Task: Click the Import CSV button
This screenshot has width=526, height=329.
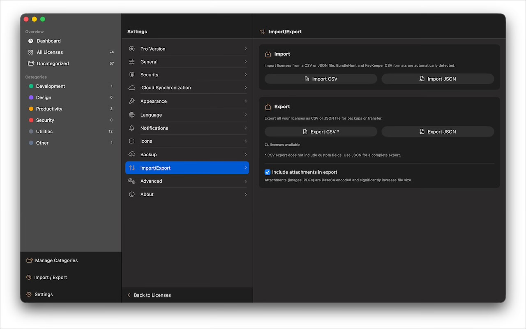Action: 321,79
